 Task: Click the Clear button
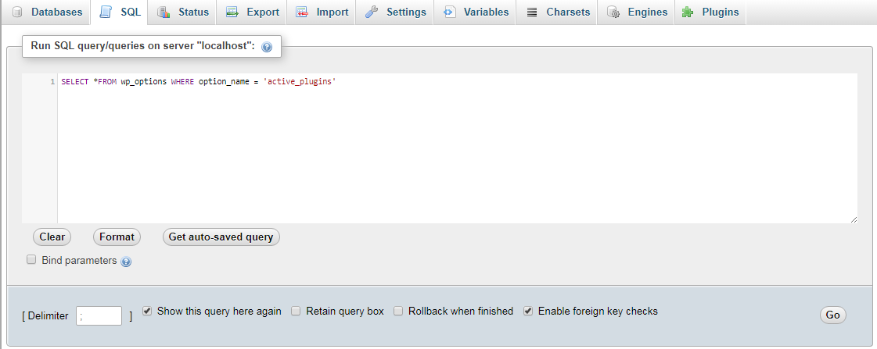[52, 237]
